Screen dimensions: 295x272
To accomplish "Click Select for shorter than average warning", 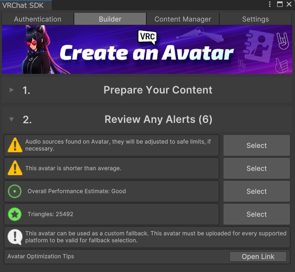I will (x=256, y=168).
